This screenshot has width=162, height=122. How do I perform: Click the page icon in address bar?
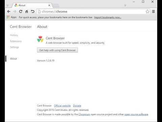pos(39,12)
